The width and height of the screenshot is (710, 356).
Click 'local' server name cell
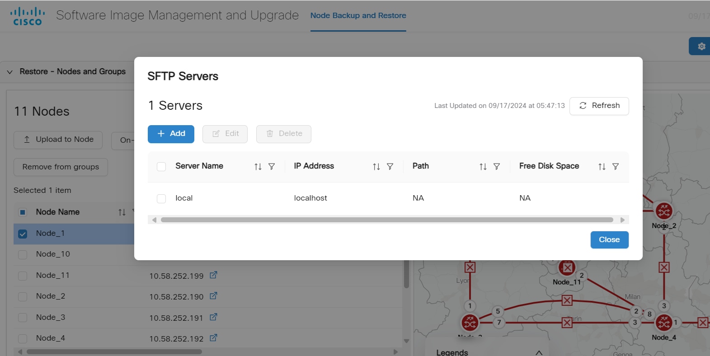[x=184, y=198]
